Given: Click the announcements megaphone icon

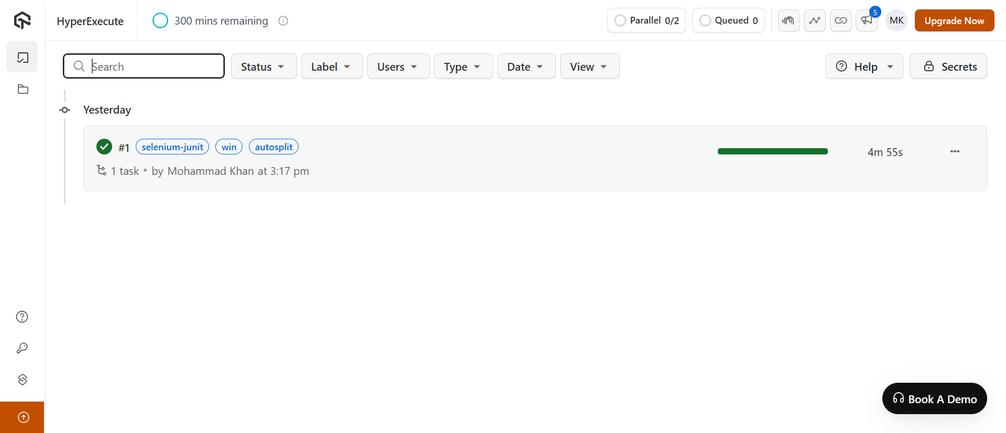Looking at the screenshot, I should [x=867, y=21].
